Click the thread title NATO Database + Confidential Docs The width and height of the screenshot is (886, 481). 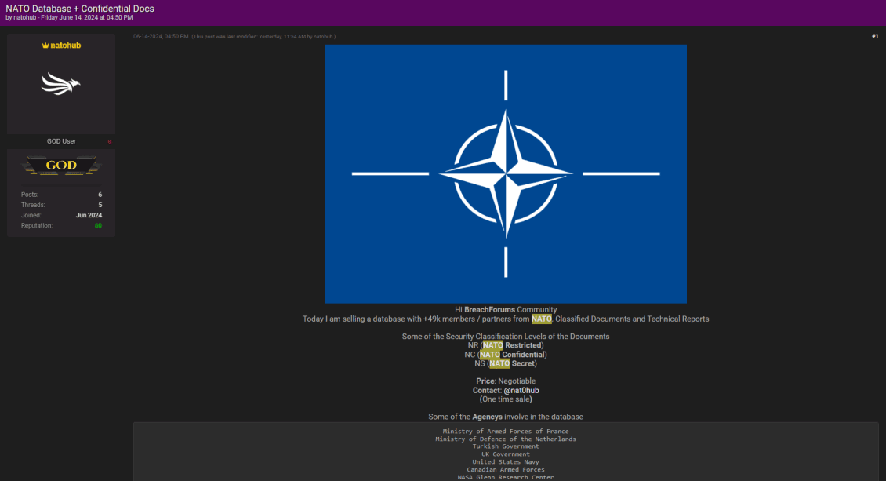coord(80,9)
